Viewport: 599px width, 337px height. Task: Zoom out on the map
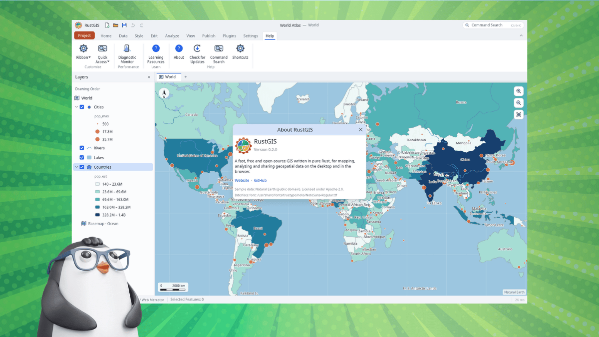pyautogui.click(x=519, y=103)
